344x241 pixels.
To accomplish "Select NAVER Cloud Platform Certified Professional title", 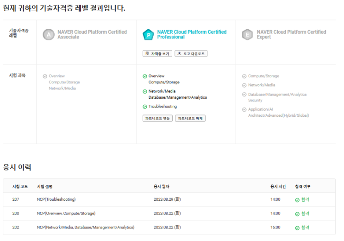I will (x=192, y=34).
